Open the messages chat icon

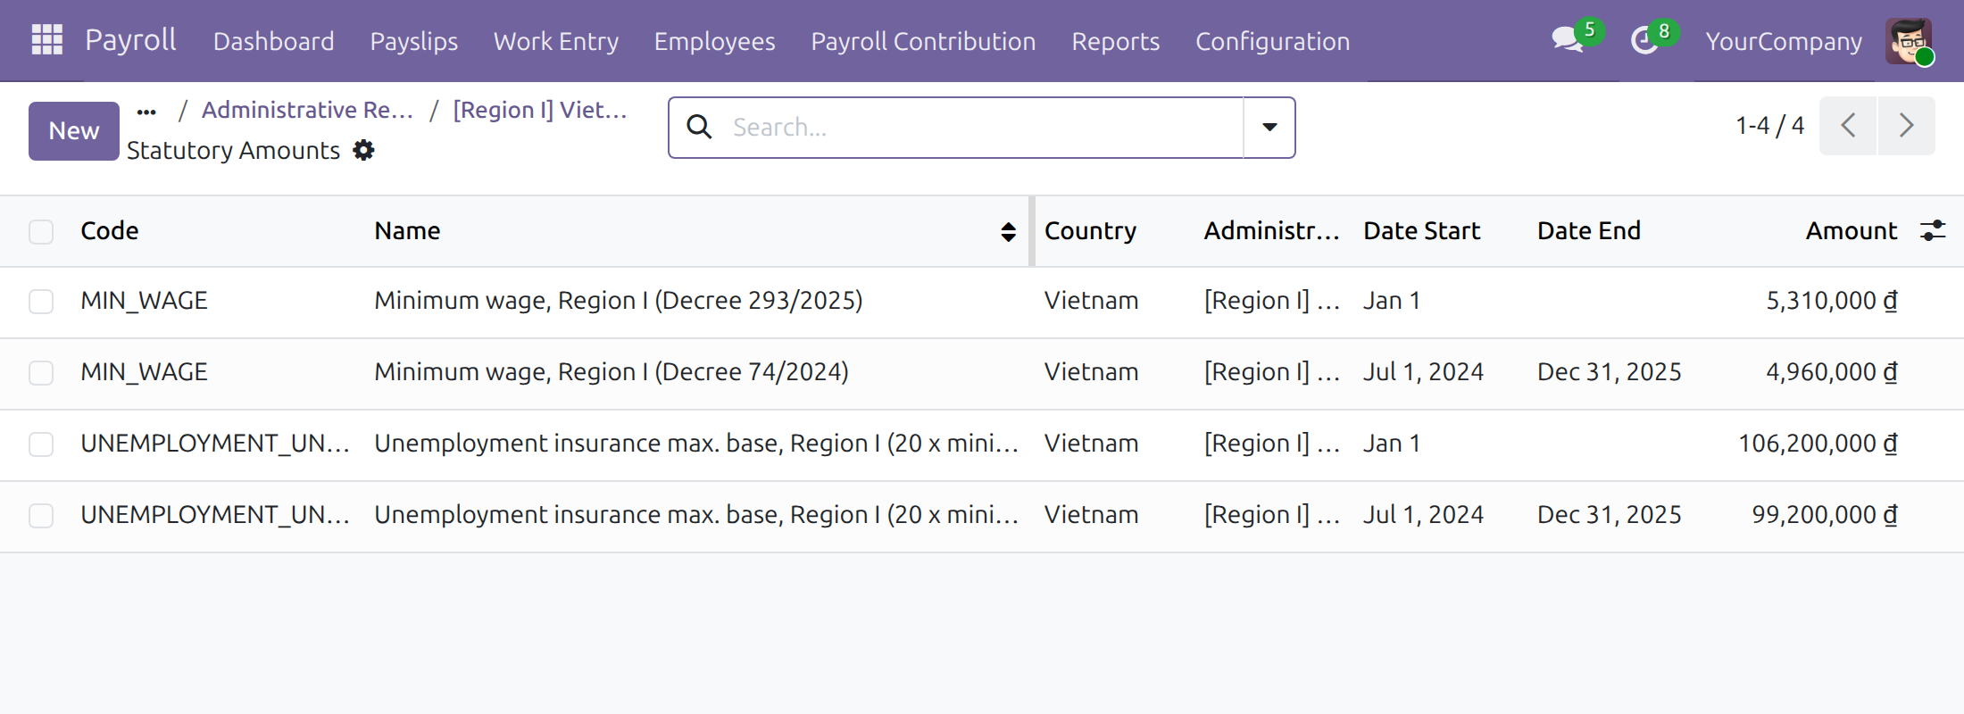1568,40
